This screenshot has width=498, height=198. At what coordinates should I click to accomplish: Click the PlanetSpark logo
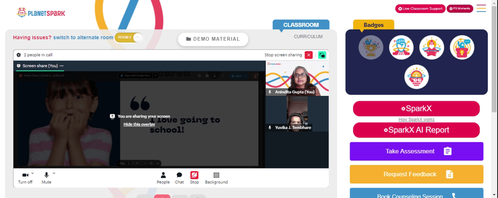coord(41,13)
